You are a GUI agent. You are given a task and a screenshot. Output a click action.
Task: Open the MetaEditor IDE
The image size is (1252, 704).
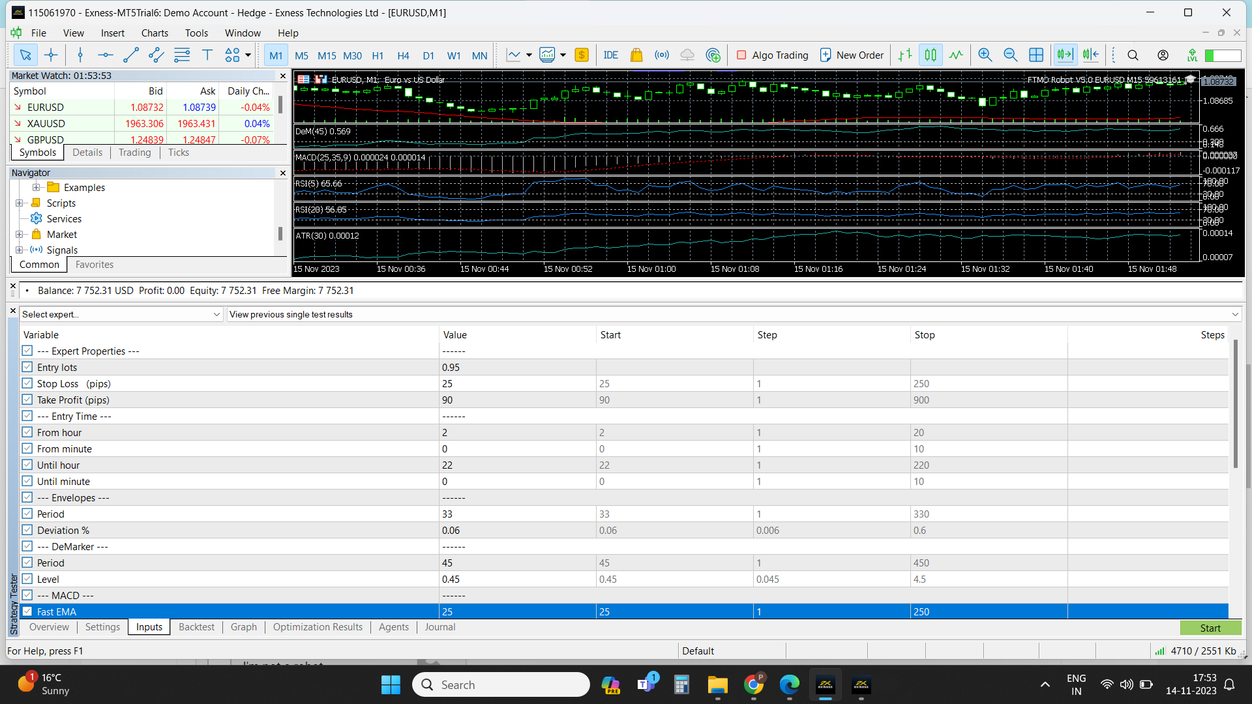pyautogui.click(x=611, y=55)
